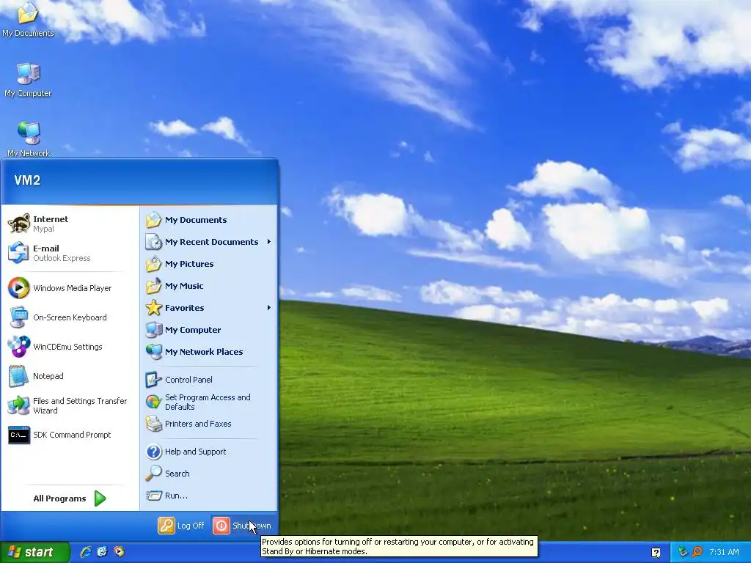
Task: Click the Notepad label
Action: pyautogui.click(x=48, y=376)
